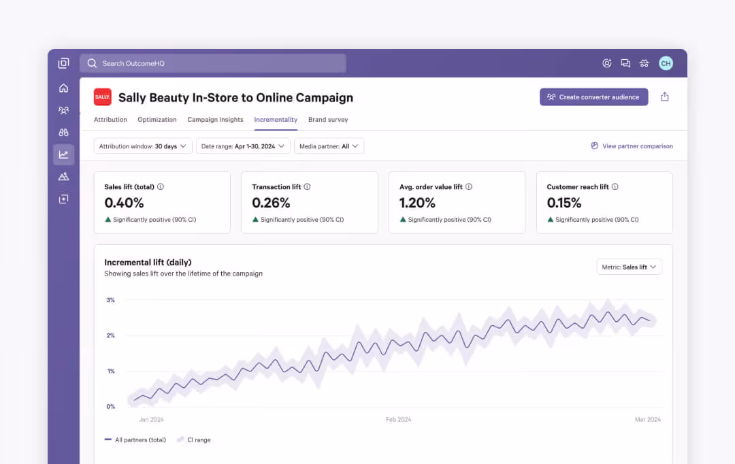
Task: Select the Brand survey tab
Action: pyautogui.click(x=328, y=119)
